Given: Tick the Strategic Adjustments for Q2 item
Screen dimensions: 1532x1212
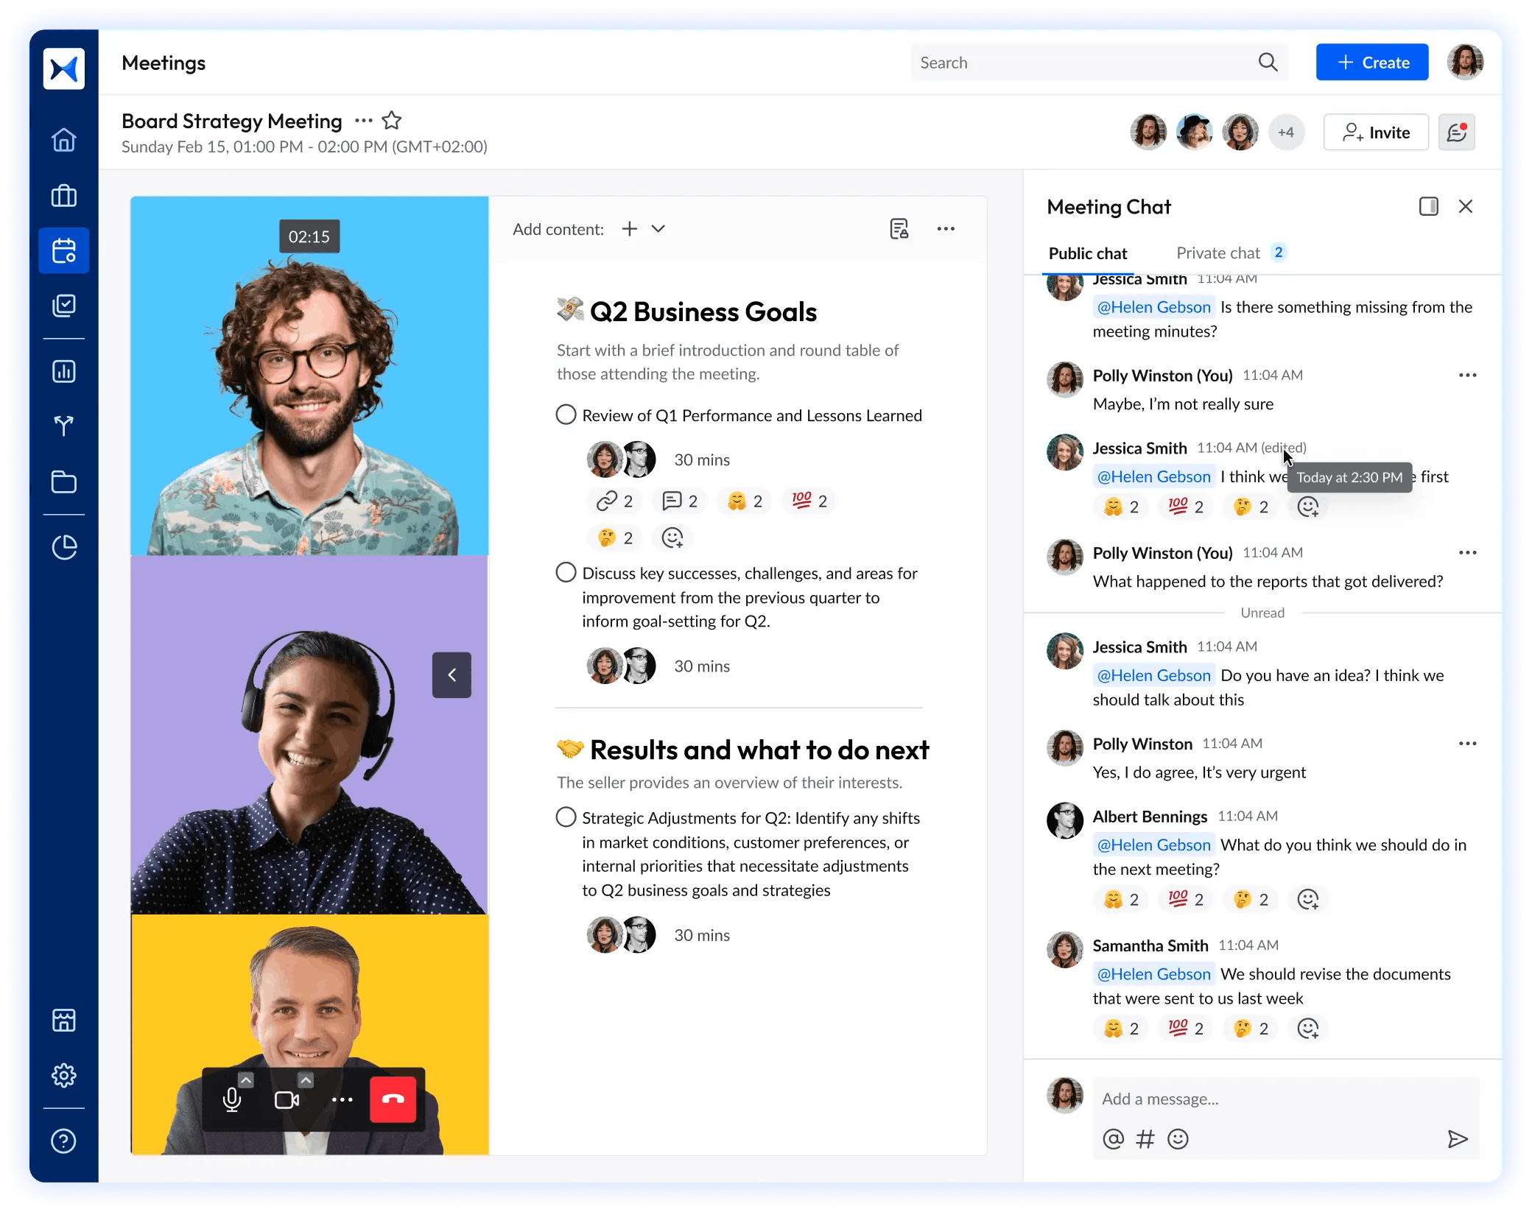Looking at the screenshot, I should [x=566, y=817].
